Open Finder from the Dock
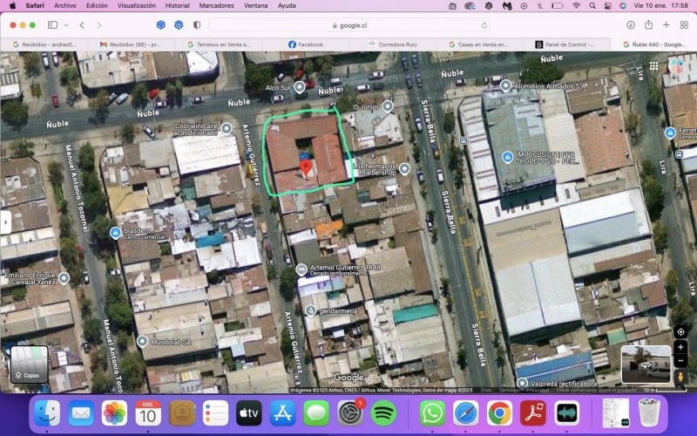Image resolution: width=697 pixels, height=436 pixels. pyautogui.click(x=47, y=413)
